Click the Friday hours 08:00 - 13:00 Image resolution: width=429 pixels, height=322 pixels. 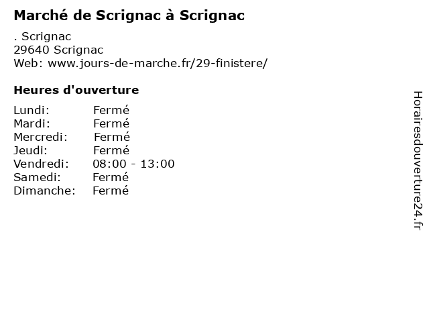click(x=133, y=164)
